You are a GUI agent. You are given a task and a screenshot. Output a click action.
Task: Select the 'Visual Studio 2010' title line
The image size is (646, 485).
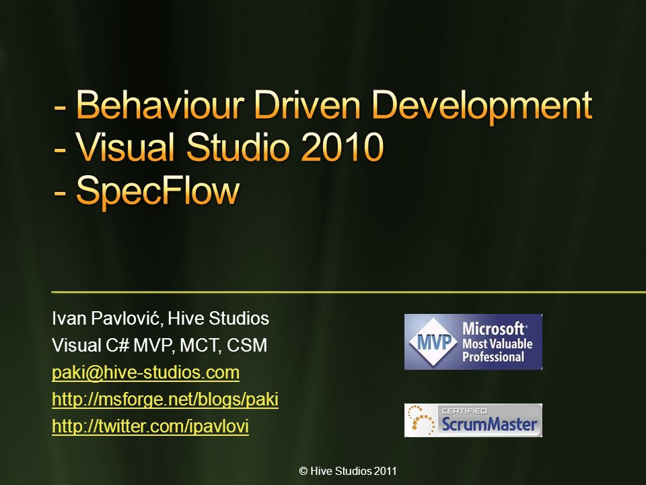pyautogui.click(x=219, y=148)
